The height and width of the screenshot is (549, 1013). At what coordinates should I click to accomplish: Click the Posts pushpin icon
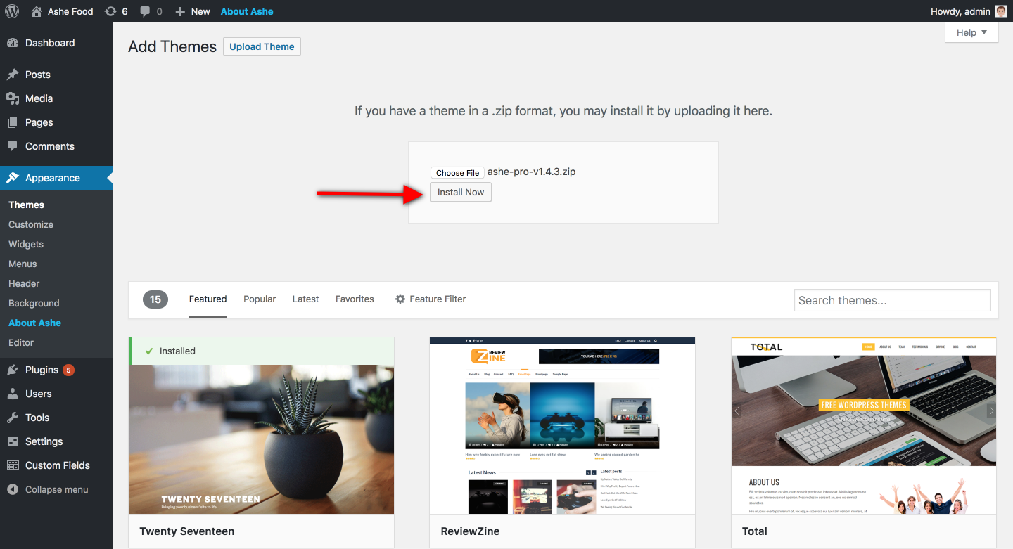pos(13,75)
